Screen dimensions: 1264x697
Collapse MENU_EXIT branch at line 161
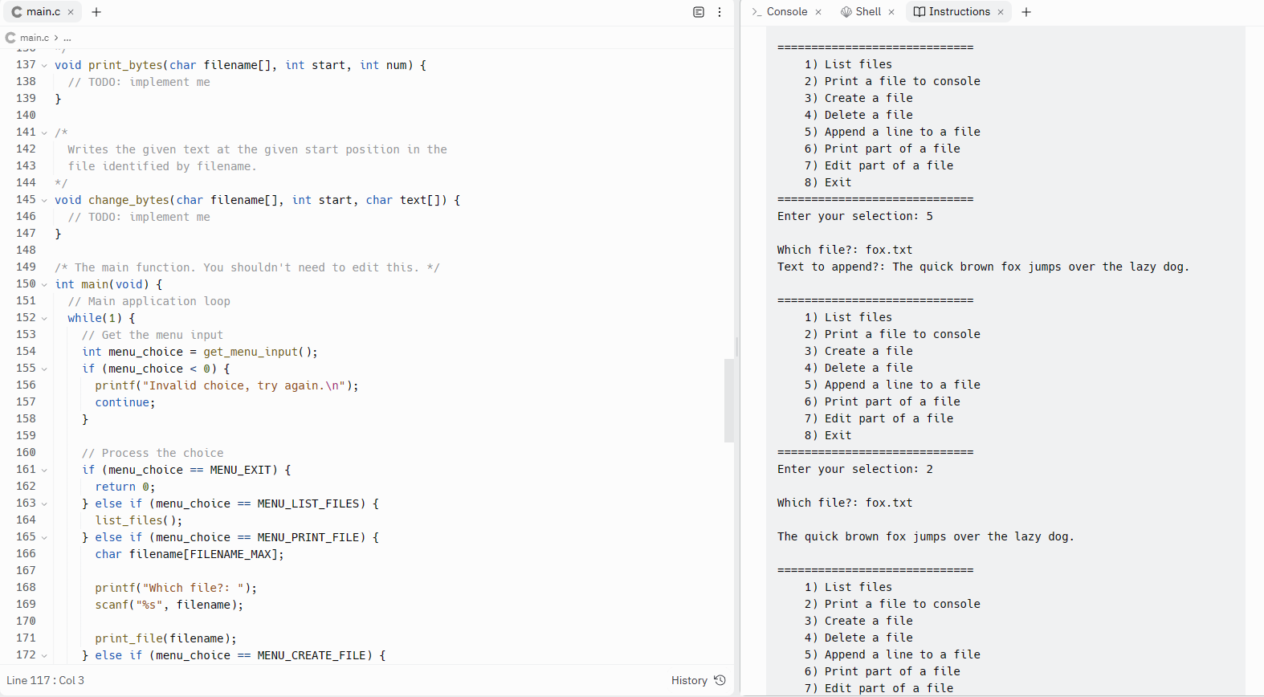(x=44, y=470)
